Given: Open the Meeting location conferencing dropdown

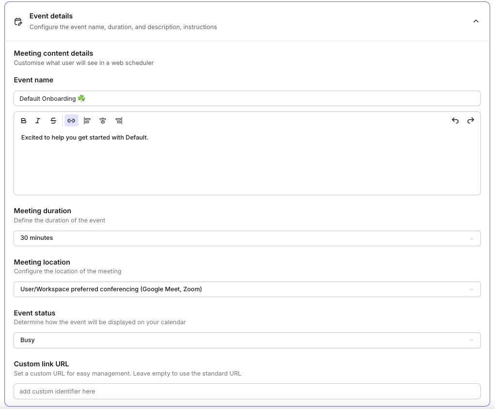Looking at the screenshot, I should (x=247, y=289).
